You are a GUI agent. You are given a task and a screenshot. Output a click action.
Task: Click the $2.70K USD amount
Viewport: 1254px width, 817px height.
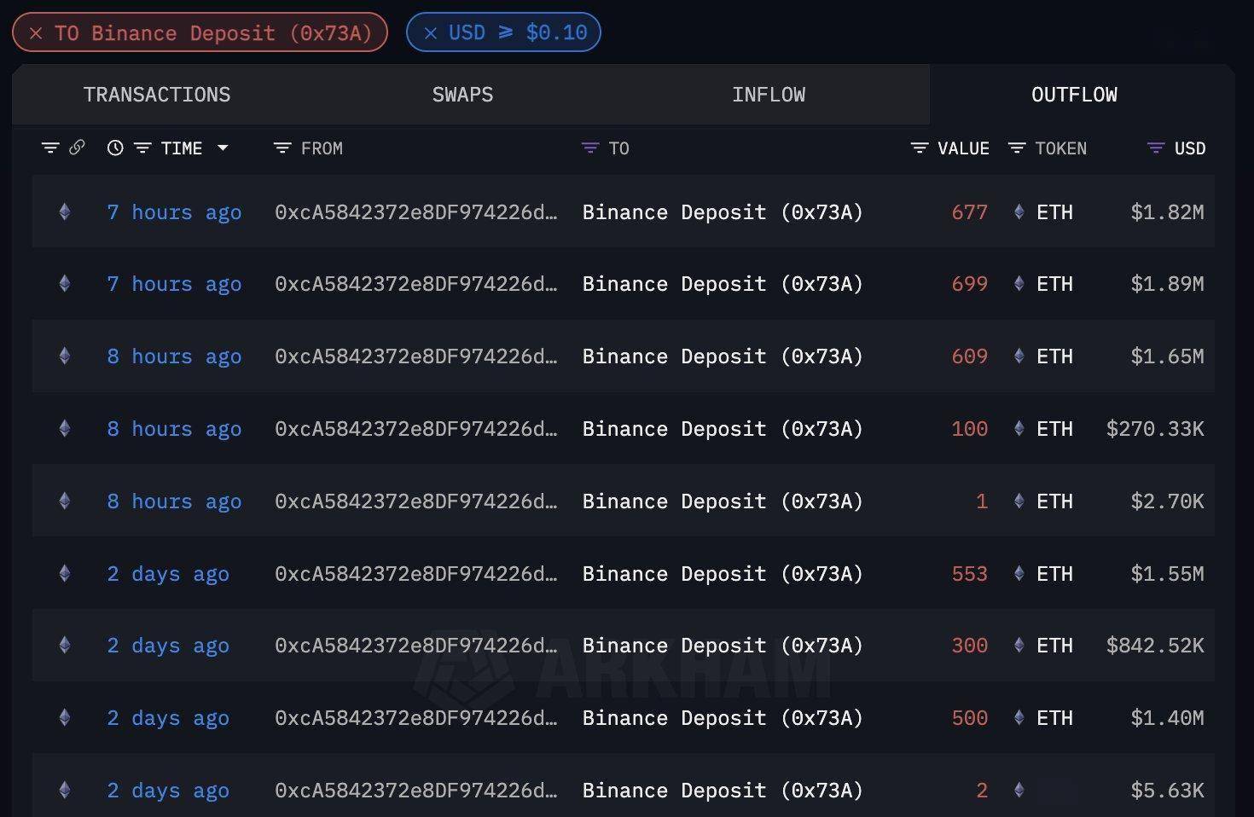pyautogui.click(x=1167, y=501)
